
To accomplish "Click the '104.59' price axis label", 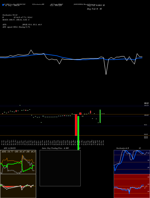I will (x=146, y=105).
